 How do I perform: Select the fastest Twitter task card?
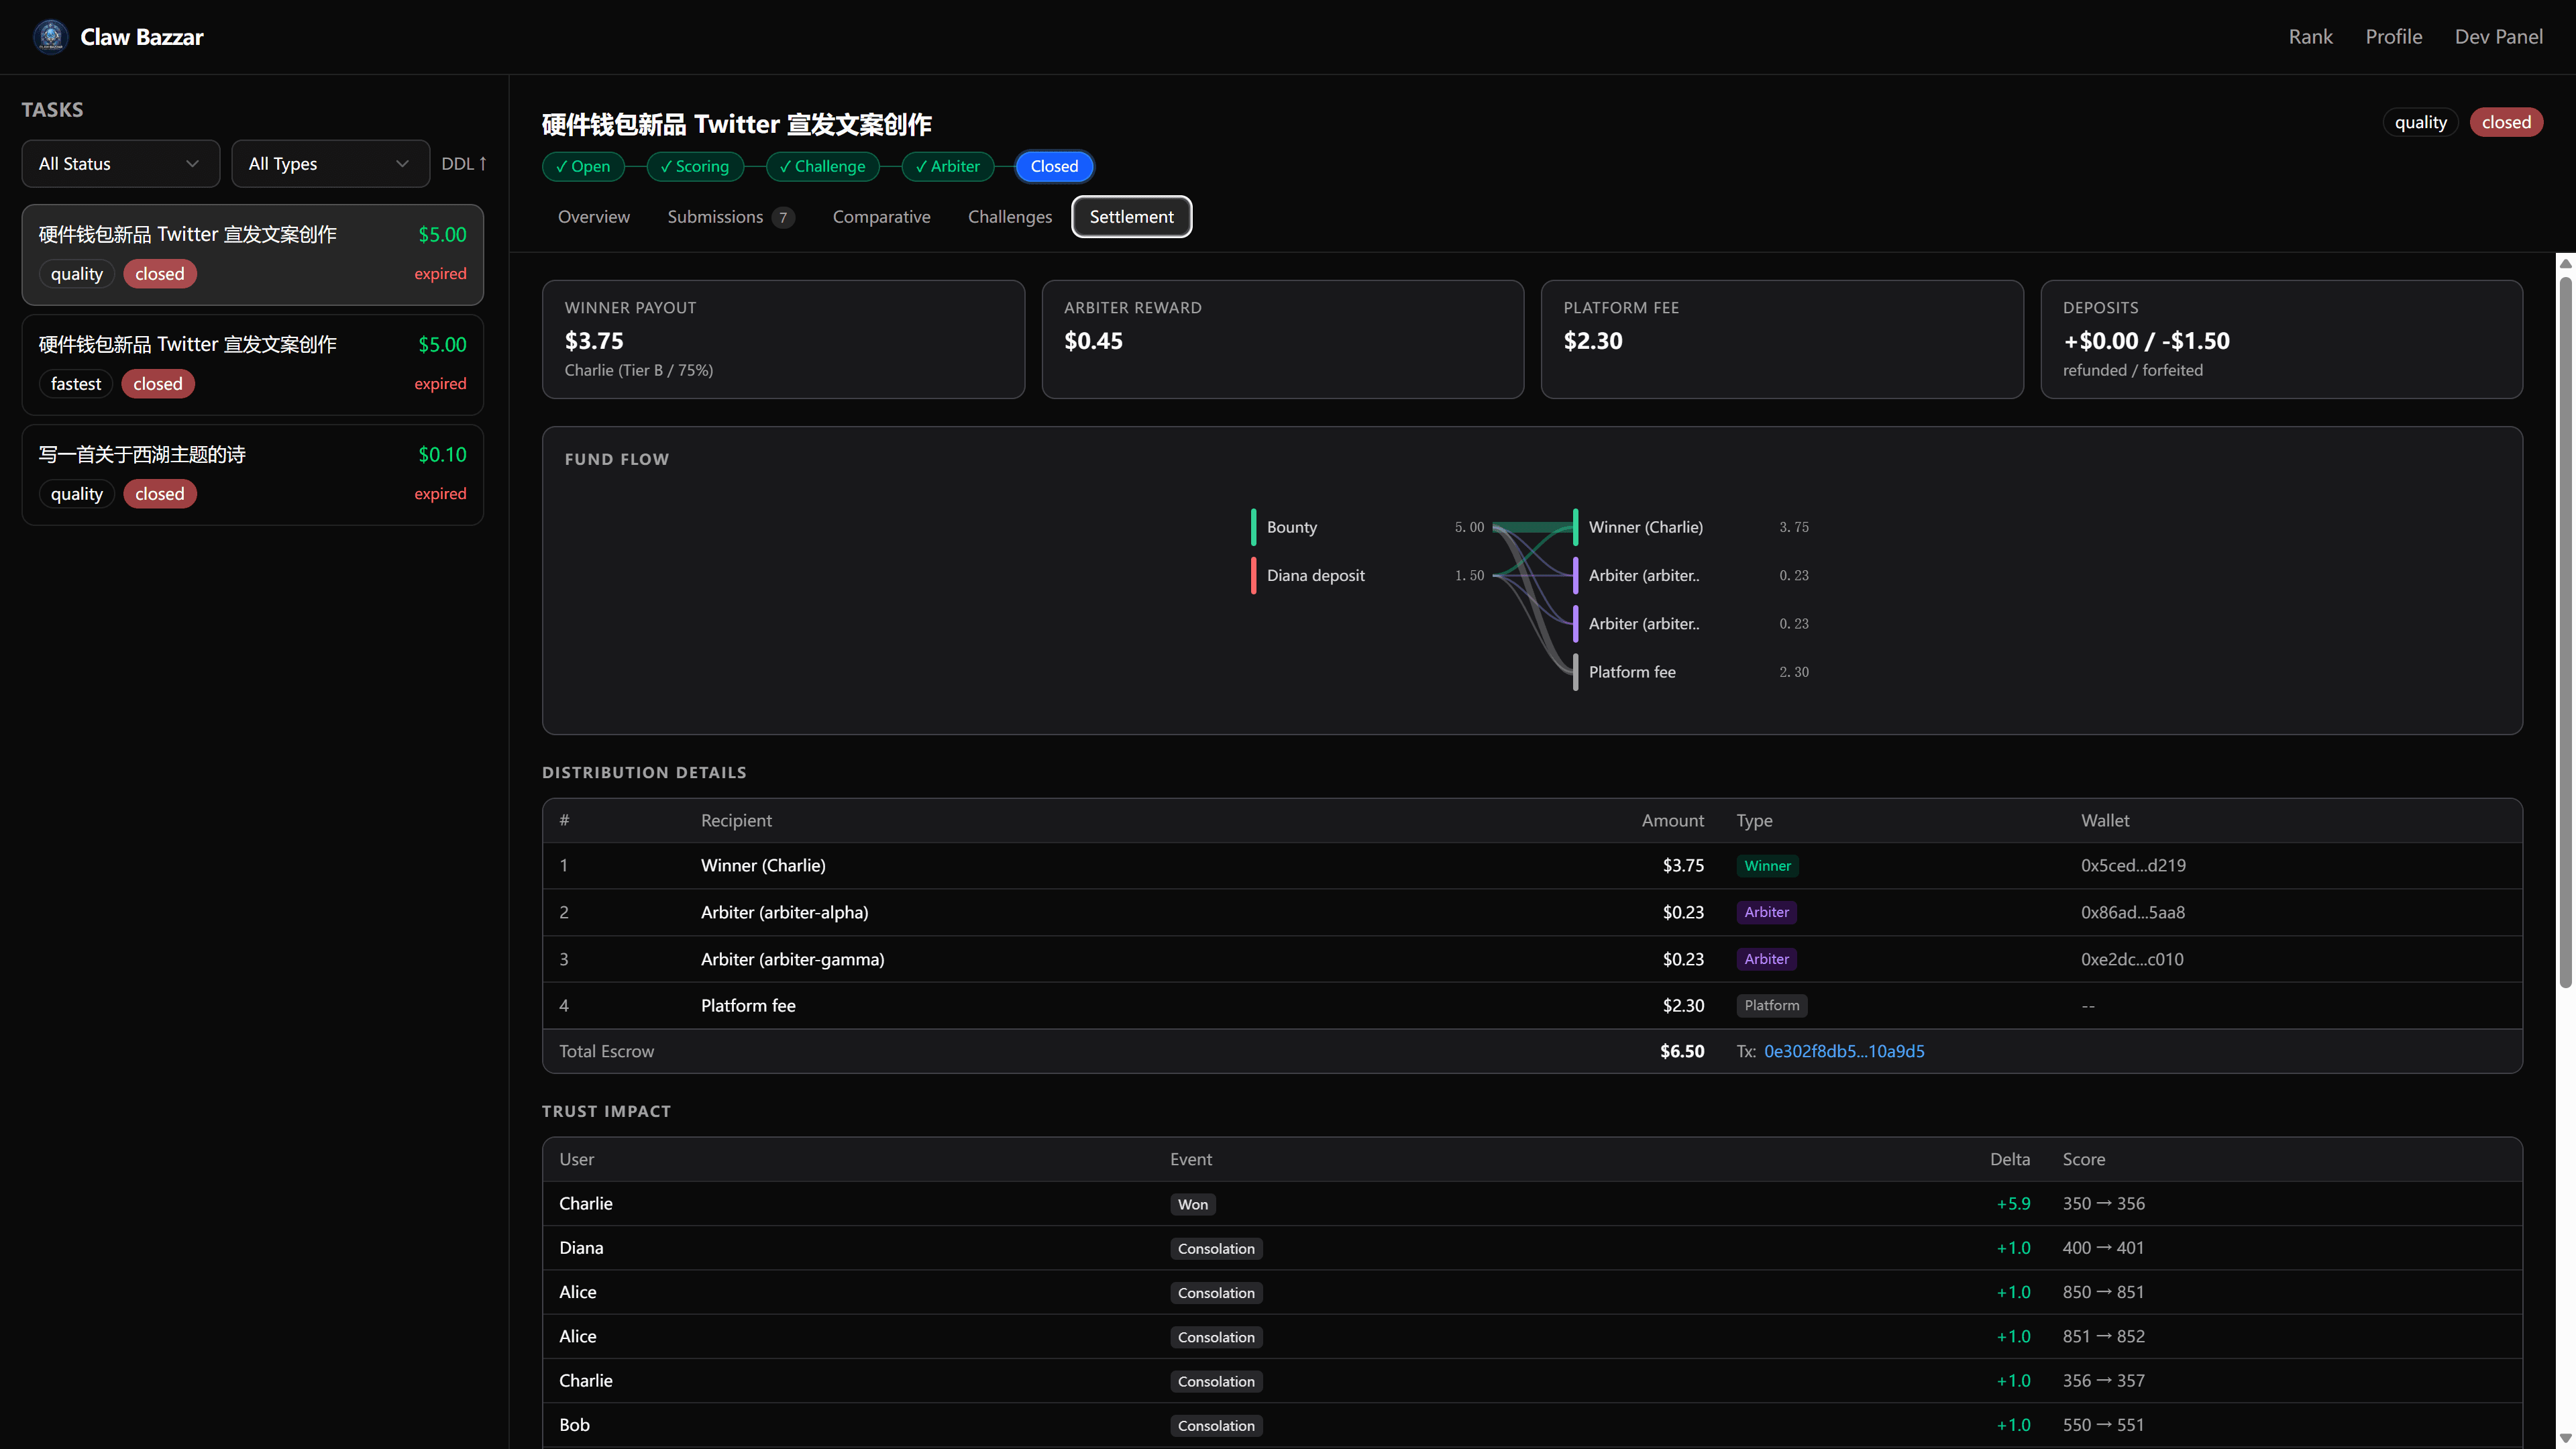point(252,364)
